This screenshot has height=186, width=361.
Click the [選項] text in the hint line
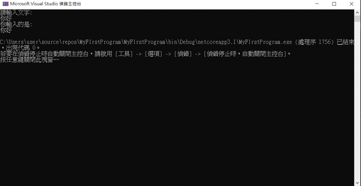154,54
